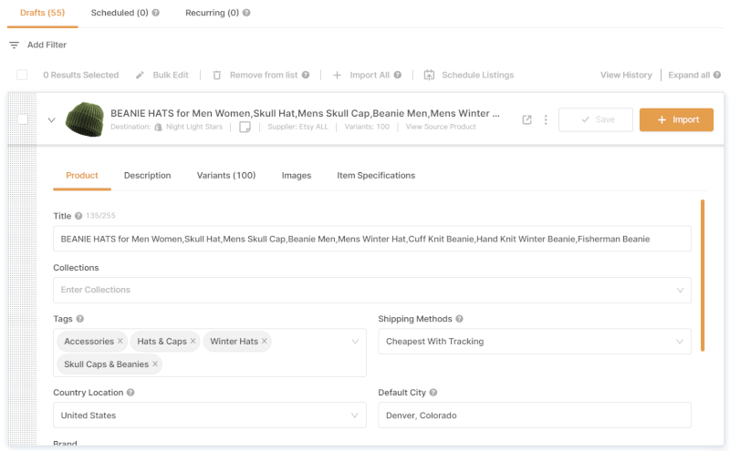Click the Add Filter label
The width and height of the screenshot is (730, 451).
click(47, 46)
